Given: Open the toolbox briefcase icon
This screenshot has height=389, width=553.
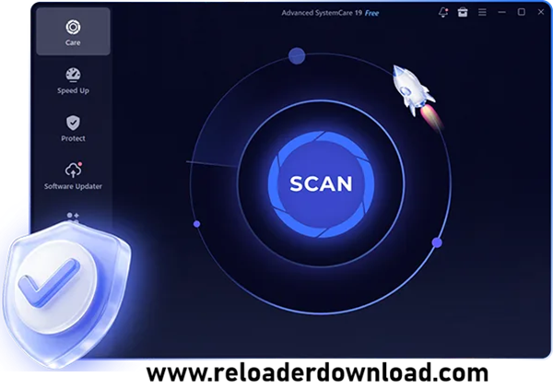Looking at the screenshot, I should (x=463, y=12).
